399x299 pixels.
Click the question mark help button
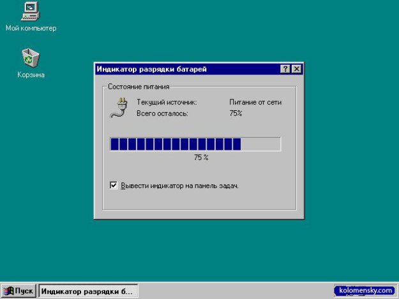tap(285, 69)
